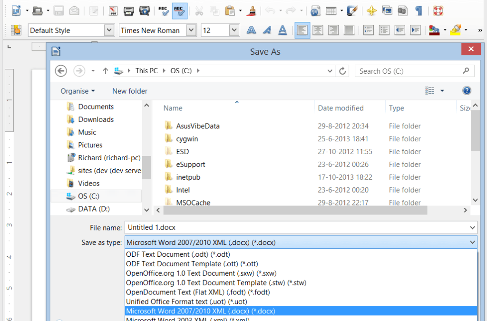This screenshot has height=321, width=487.
Task: Click the Clone Formatting paintbrush icon
Action: [x=253, y=10]
